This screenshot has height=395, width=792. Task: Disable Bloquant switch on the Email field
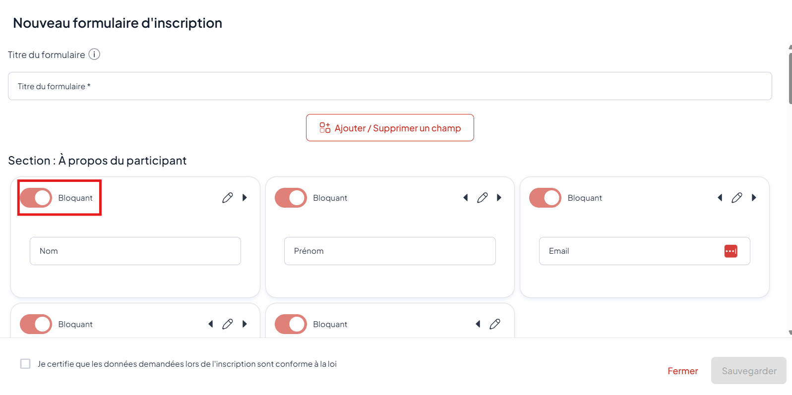(545, 198)
